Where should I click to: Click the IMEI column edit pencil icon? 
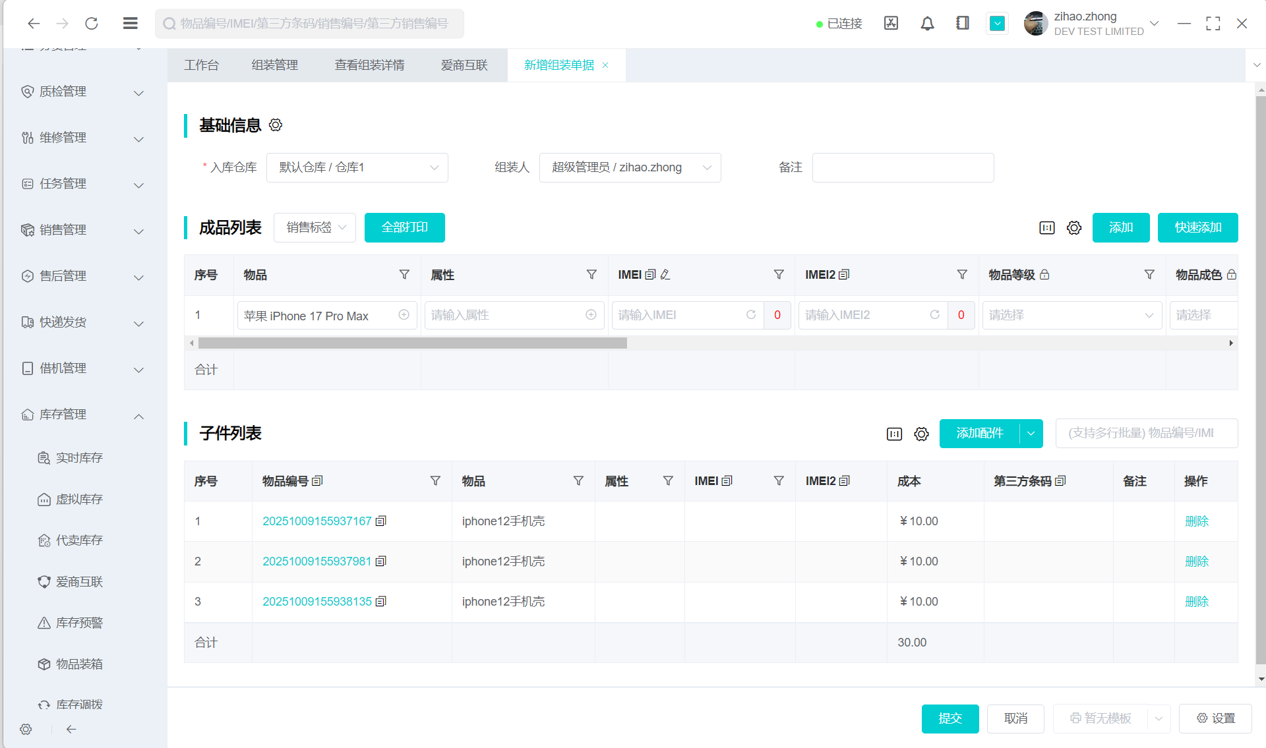tap(665, 275)
